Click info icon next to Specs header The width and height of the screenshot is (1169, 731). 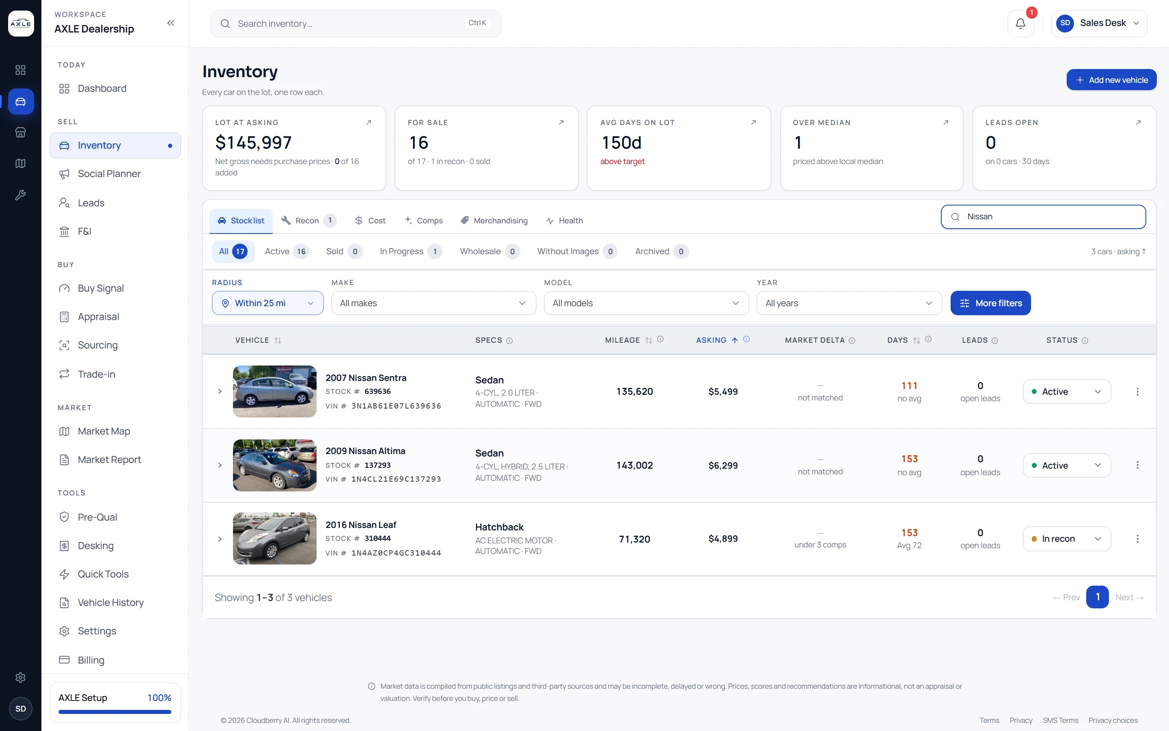(509, 340)
